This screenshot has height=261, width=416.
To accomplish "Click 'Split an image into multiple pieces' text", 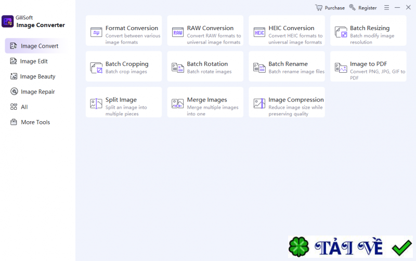I will click(x=126, y=111).
